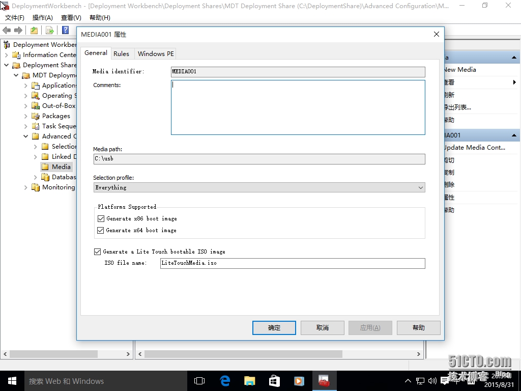
Task: Click the Windows Start button
Action: (x=12, y=381)
